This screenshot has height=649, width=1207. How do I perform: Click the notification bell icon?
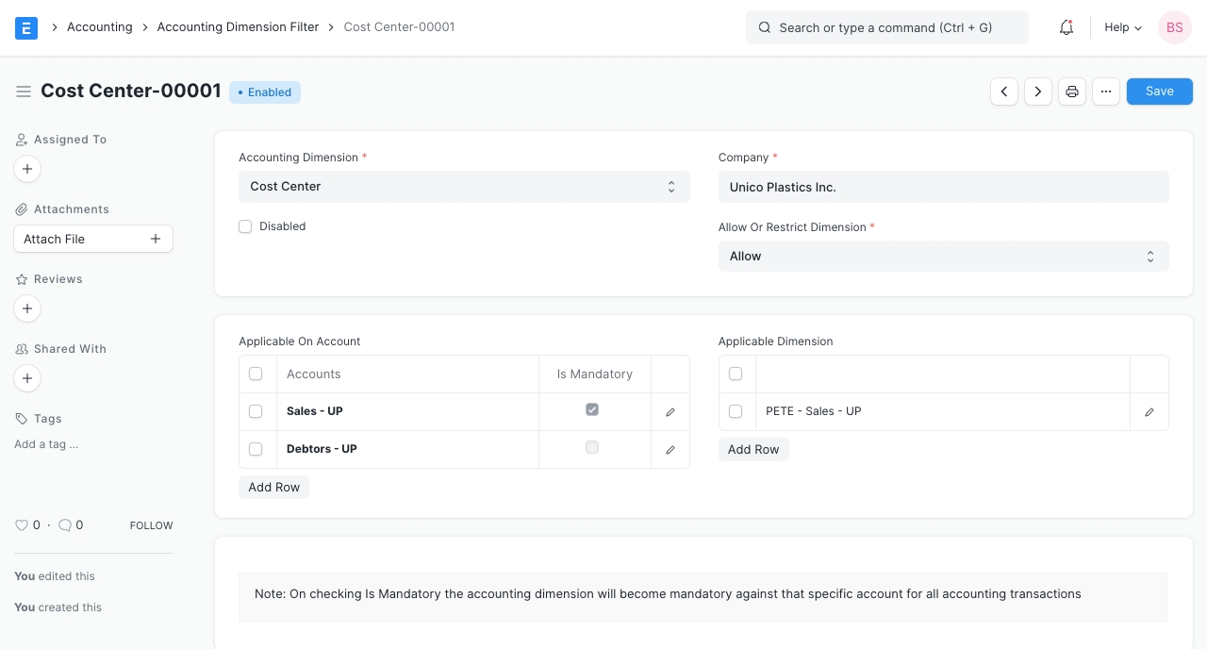pos(1066,27)
